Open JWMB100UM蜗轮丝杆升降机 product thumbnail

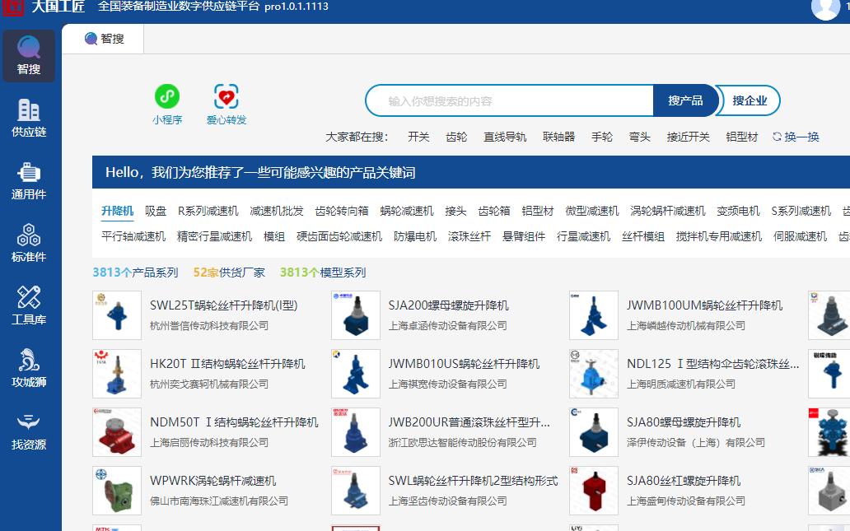click(594, 315)
